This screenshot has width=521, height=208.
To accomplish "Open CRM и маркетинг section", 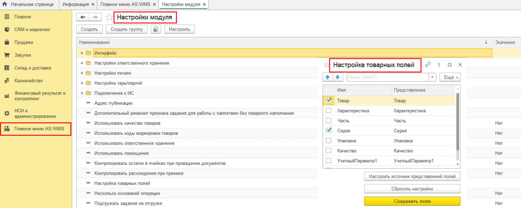I will point(32,29).
